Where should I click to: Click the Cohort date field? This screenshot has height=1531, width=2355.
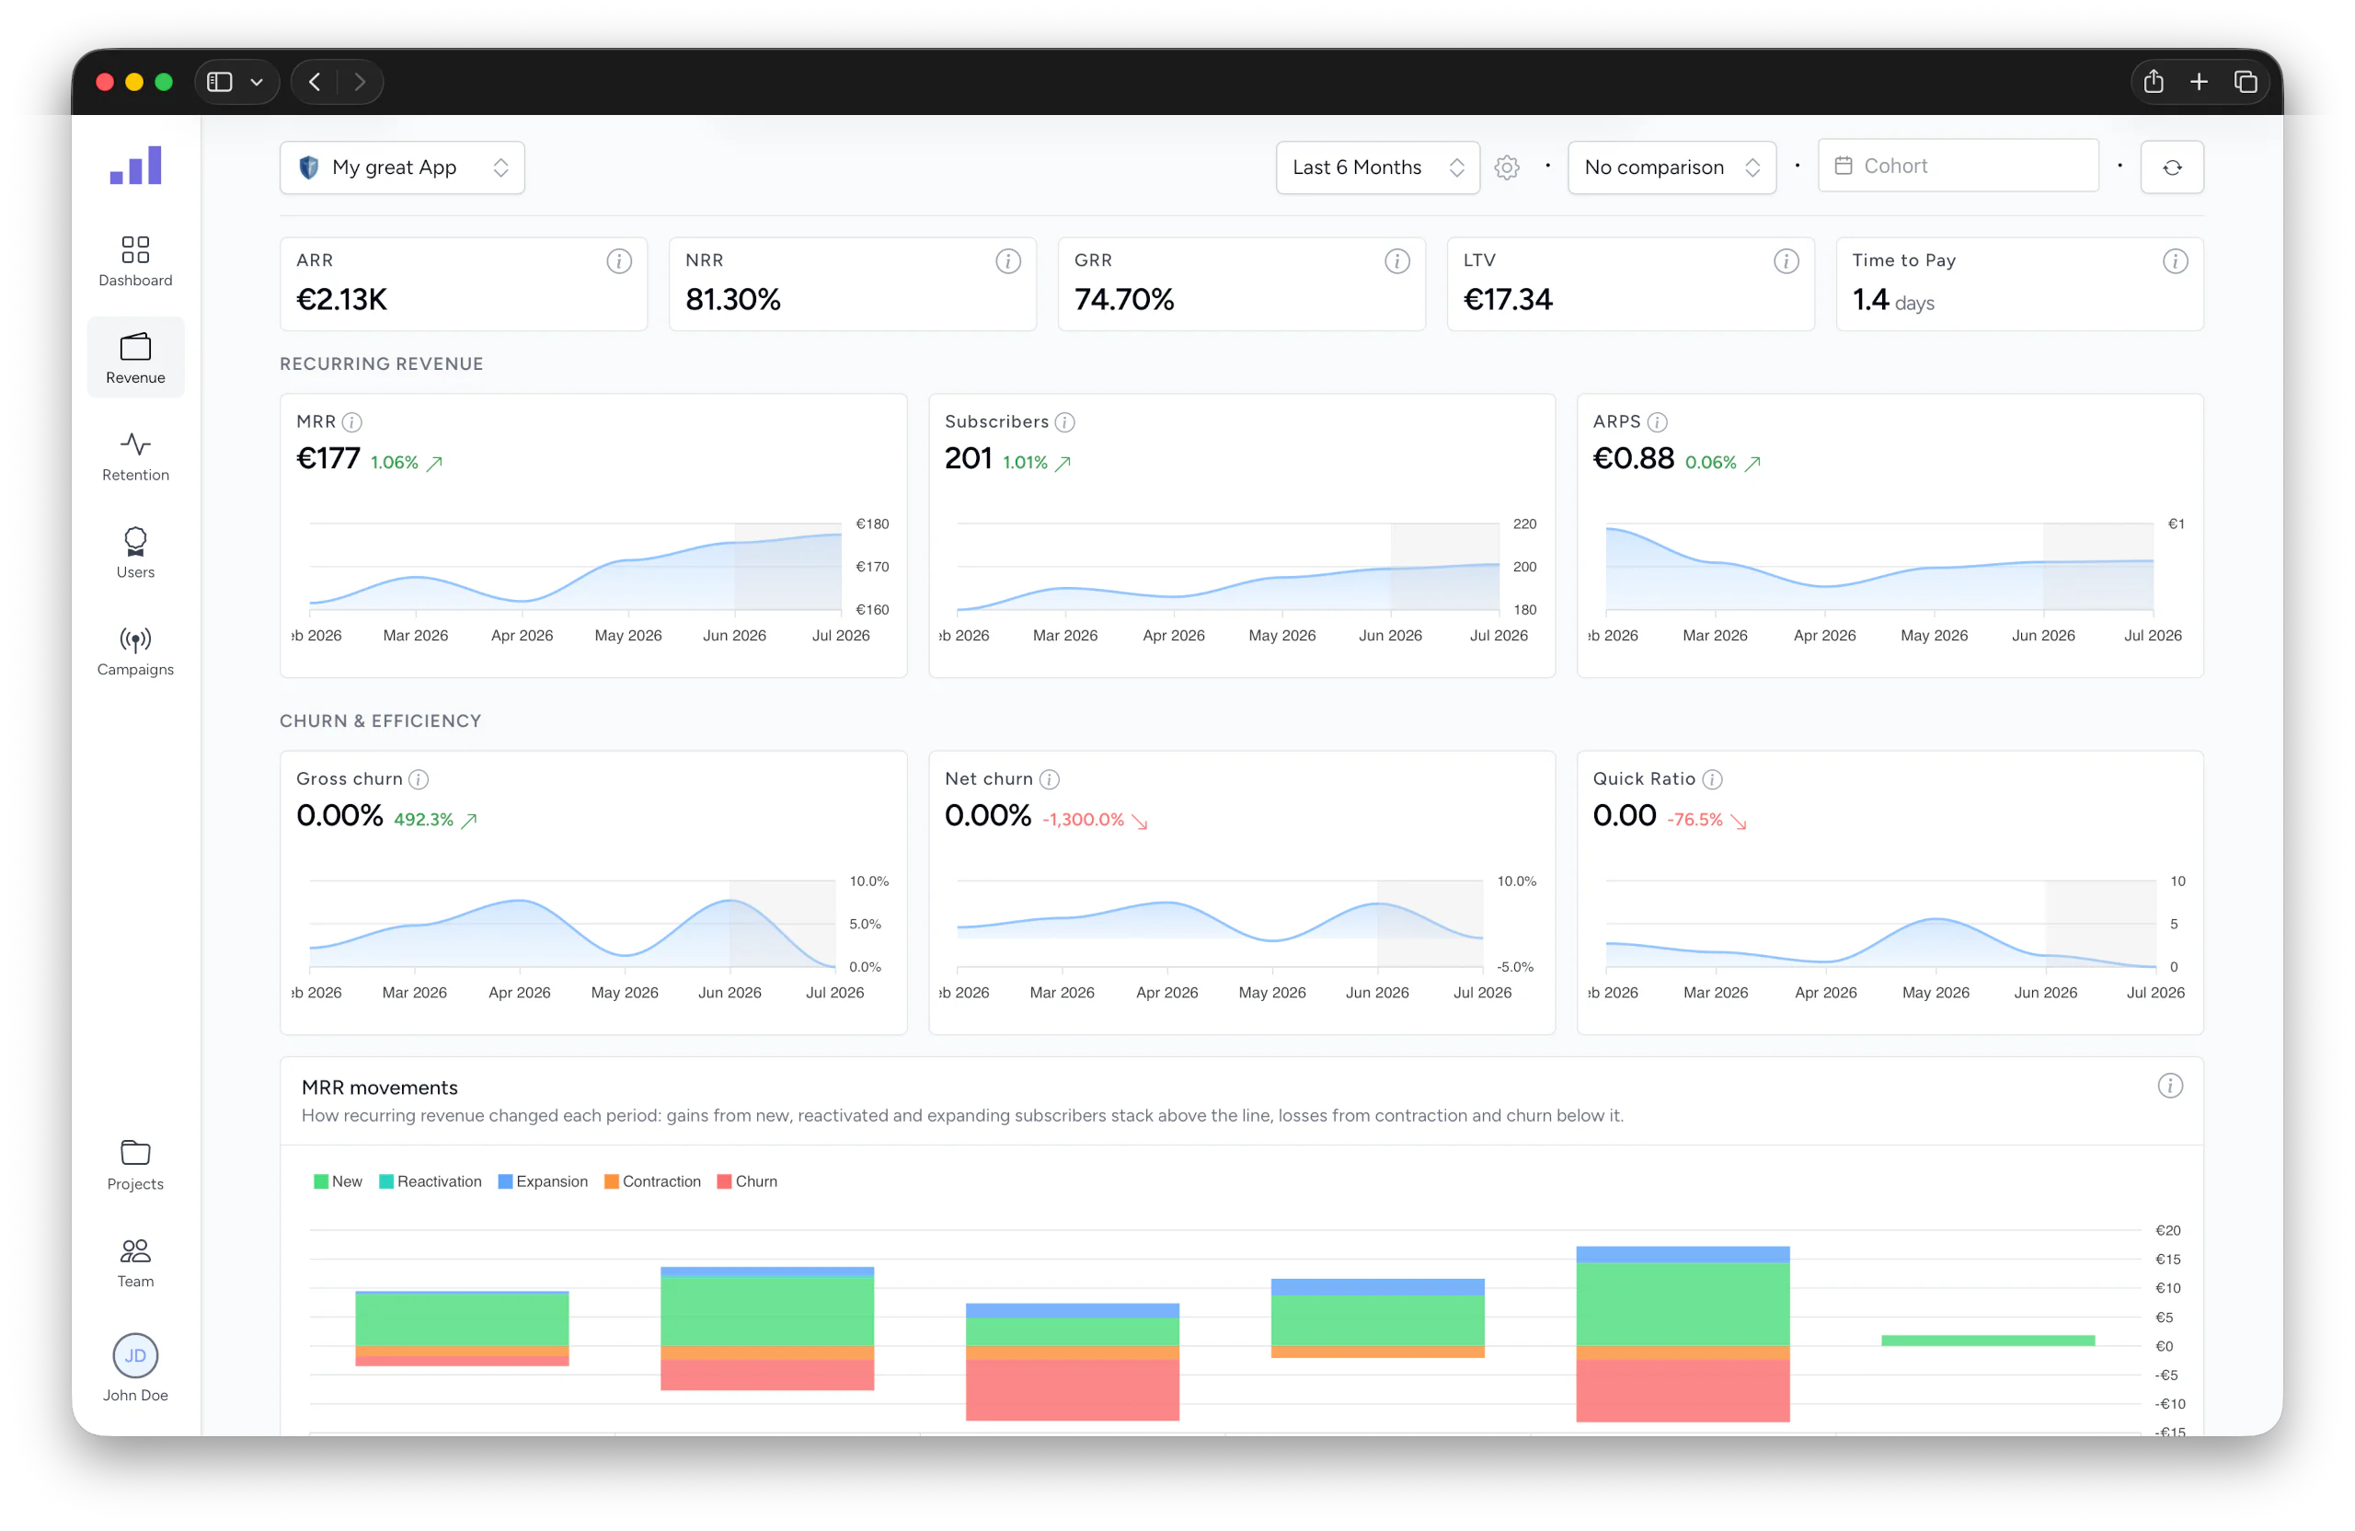point(1958,166)
